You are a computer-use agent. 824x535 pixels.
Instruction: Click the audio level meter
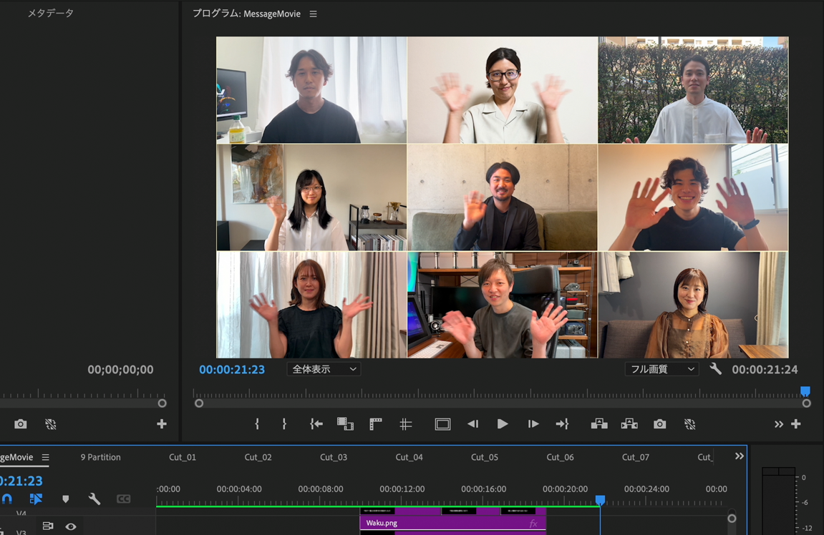778,501
